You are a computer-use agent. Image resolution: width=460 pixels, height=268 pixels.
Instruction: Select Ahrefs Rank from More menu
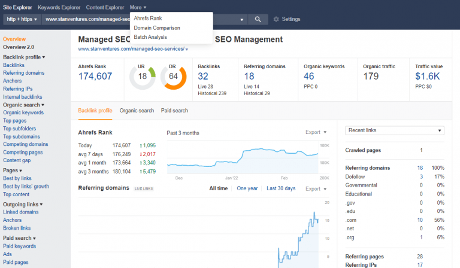coord(148,18)
